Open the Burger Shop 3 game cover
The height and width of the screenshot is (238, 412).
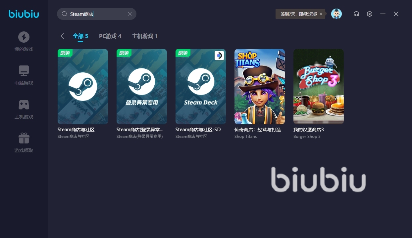coord(319,87)
